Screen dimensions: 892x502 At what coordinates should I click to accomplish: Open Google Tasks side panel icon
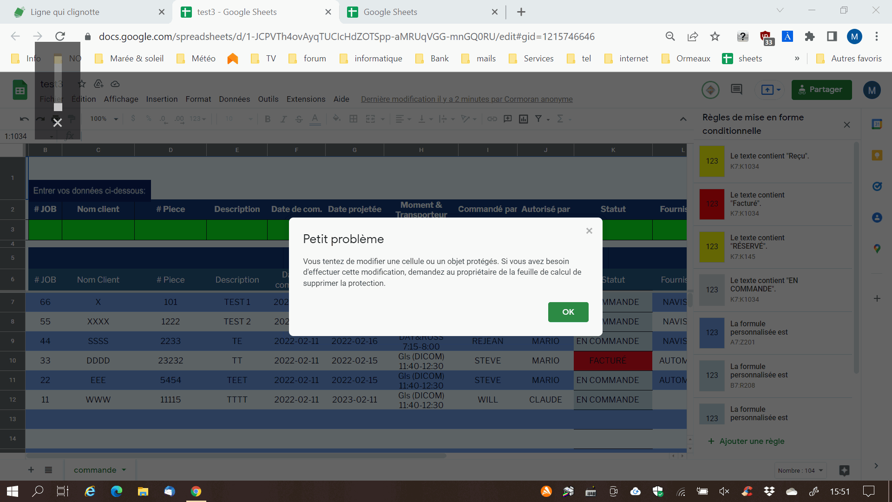(877, 186)
